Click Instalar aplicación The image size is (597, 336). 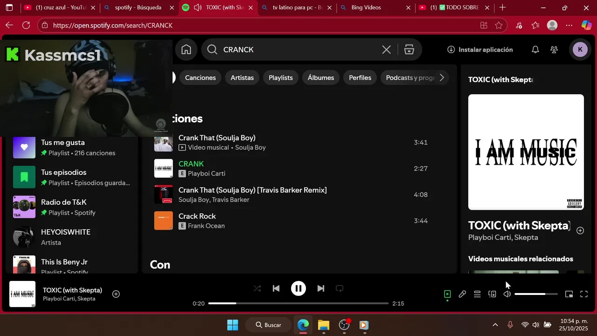coord(480,49)
